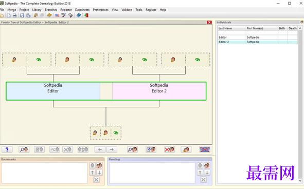Search for a family with the magnifier and couple button
Viewport: 304px width, 189px height.
[132, 149]
